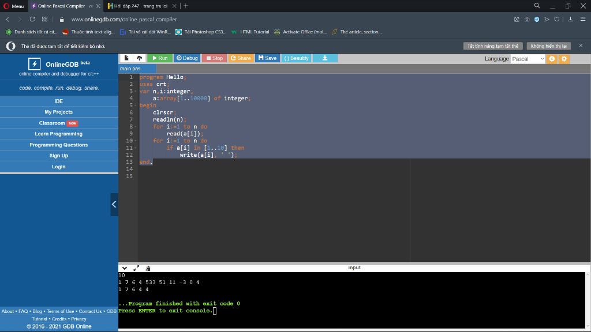Create a new file in OnlineGDB toolbar
591x332 pixels.
point(126,58)
